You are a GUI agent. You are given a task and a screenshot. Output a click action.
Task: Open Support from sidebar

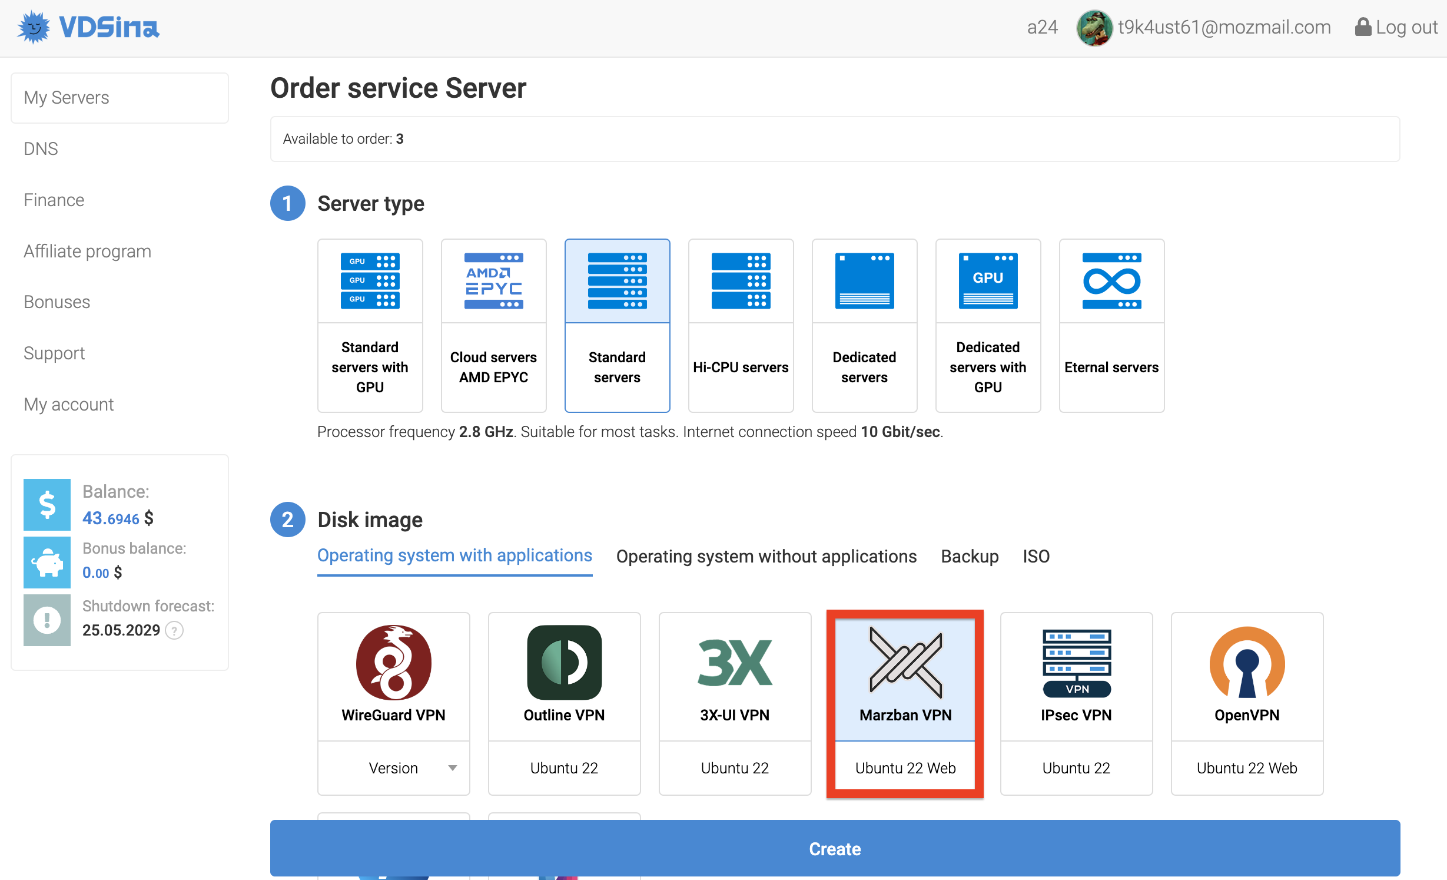pyautogui.click(x=54, y=353)
